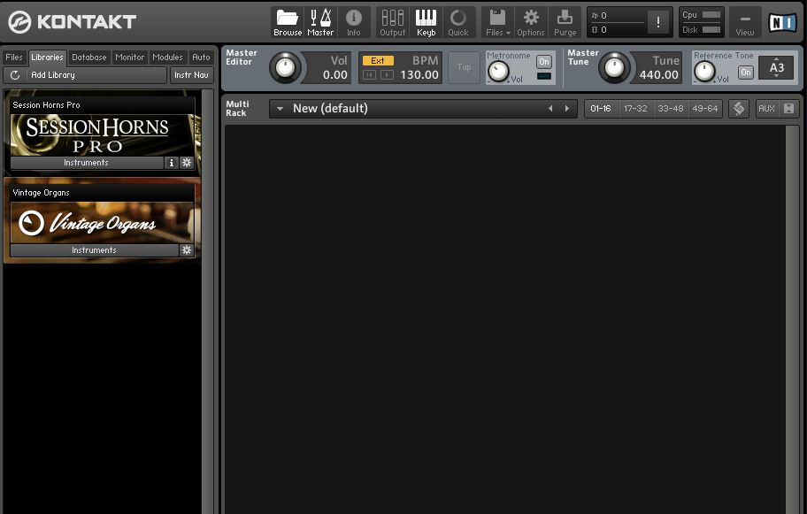Go to next multi preset arrow
Viewport: 807px width, 514px height.
566,109
